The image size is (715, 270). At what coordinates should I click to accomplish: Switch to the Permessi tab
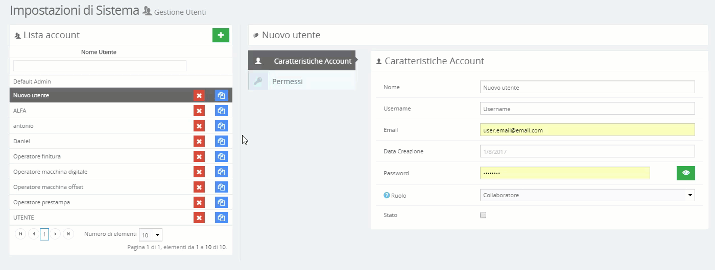[x=287, y=82]
